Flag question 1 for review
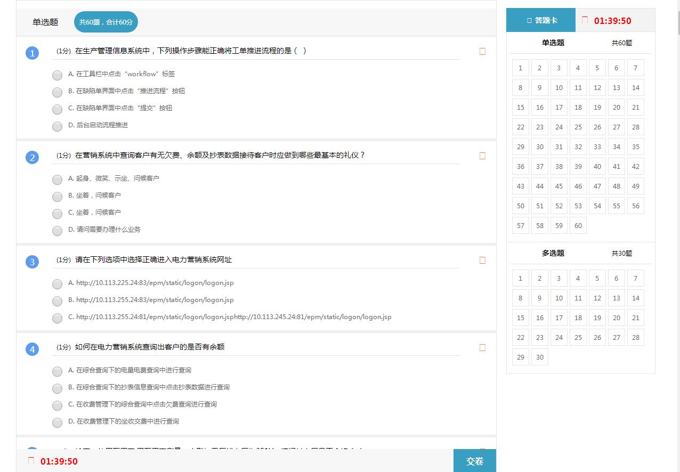680x472 pixels. click(482, 51)
